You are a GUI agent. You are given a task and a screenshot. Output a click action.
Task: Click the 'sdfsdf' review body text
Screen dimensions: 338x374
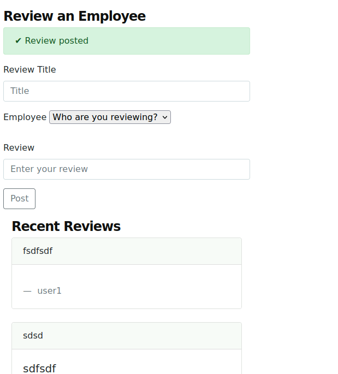point(39,368)
